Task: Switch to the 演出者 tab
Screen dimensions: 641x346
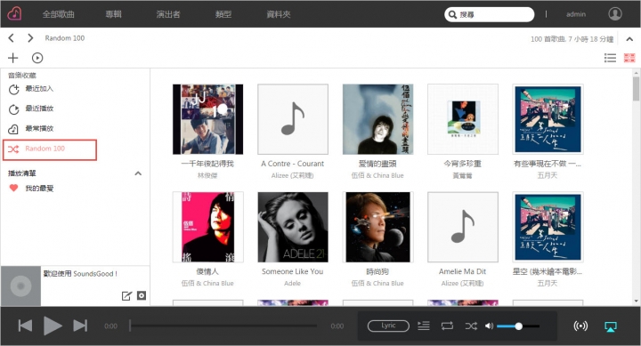Action: 168,14
